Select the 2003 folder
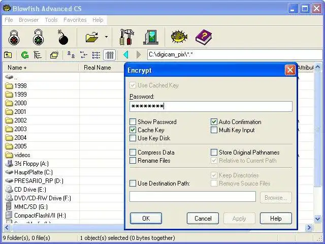This screenshot has width=325, height=244. pos(16,129)
